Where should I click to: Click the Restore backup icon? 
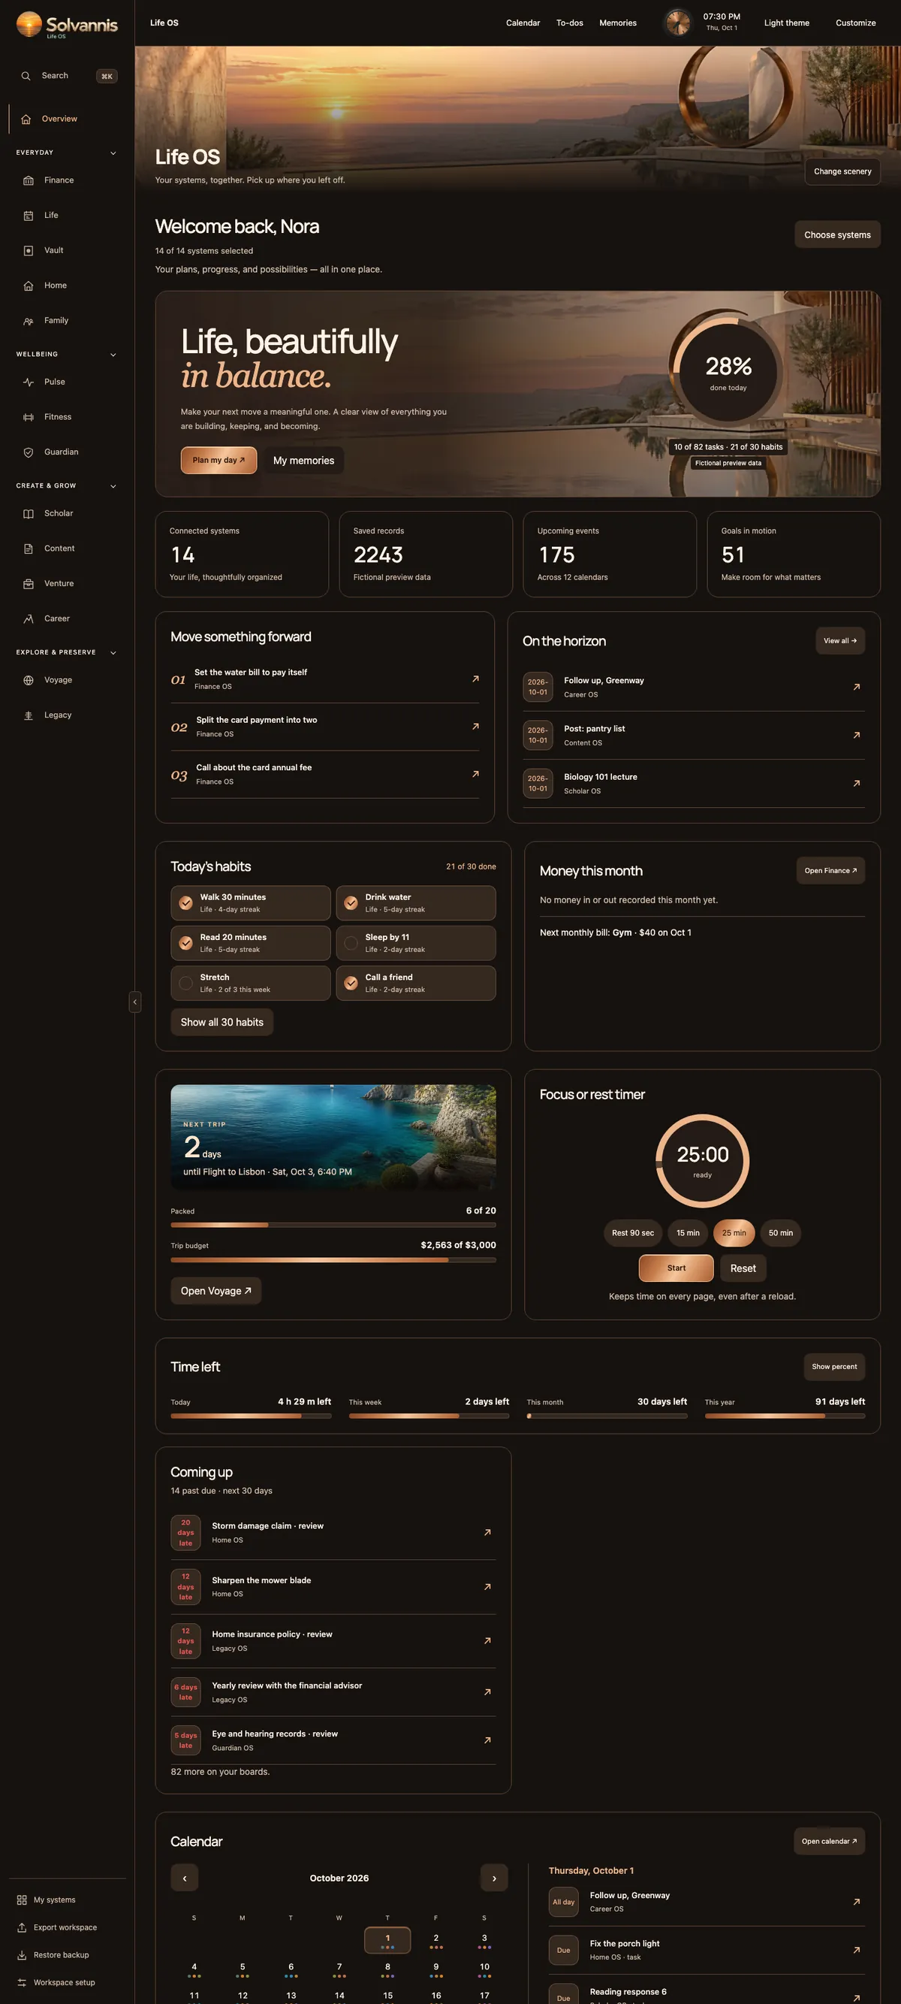pos(22,1955)
